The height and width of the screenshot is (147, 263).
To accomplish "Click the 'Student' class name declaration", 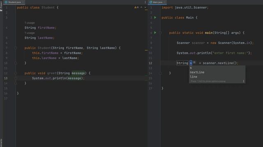I will click(48, 7).
